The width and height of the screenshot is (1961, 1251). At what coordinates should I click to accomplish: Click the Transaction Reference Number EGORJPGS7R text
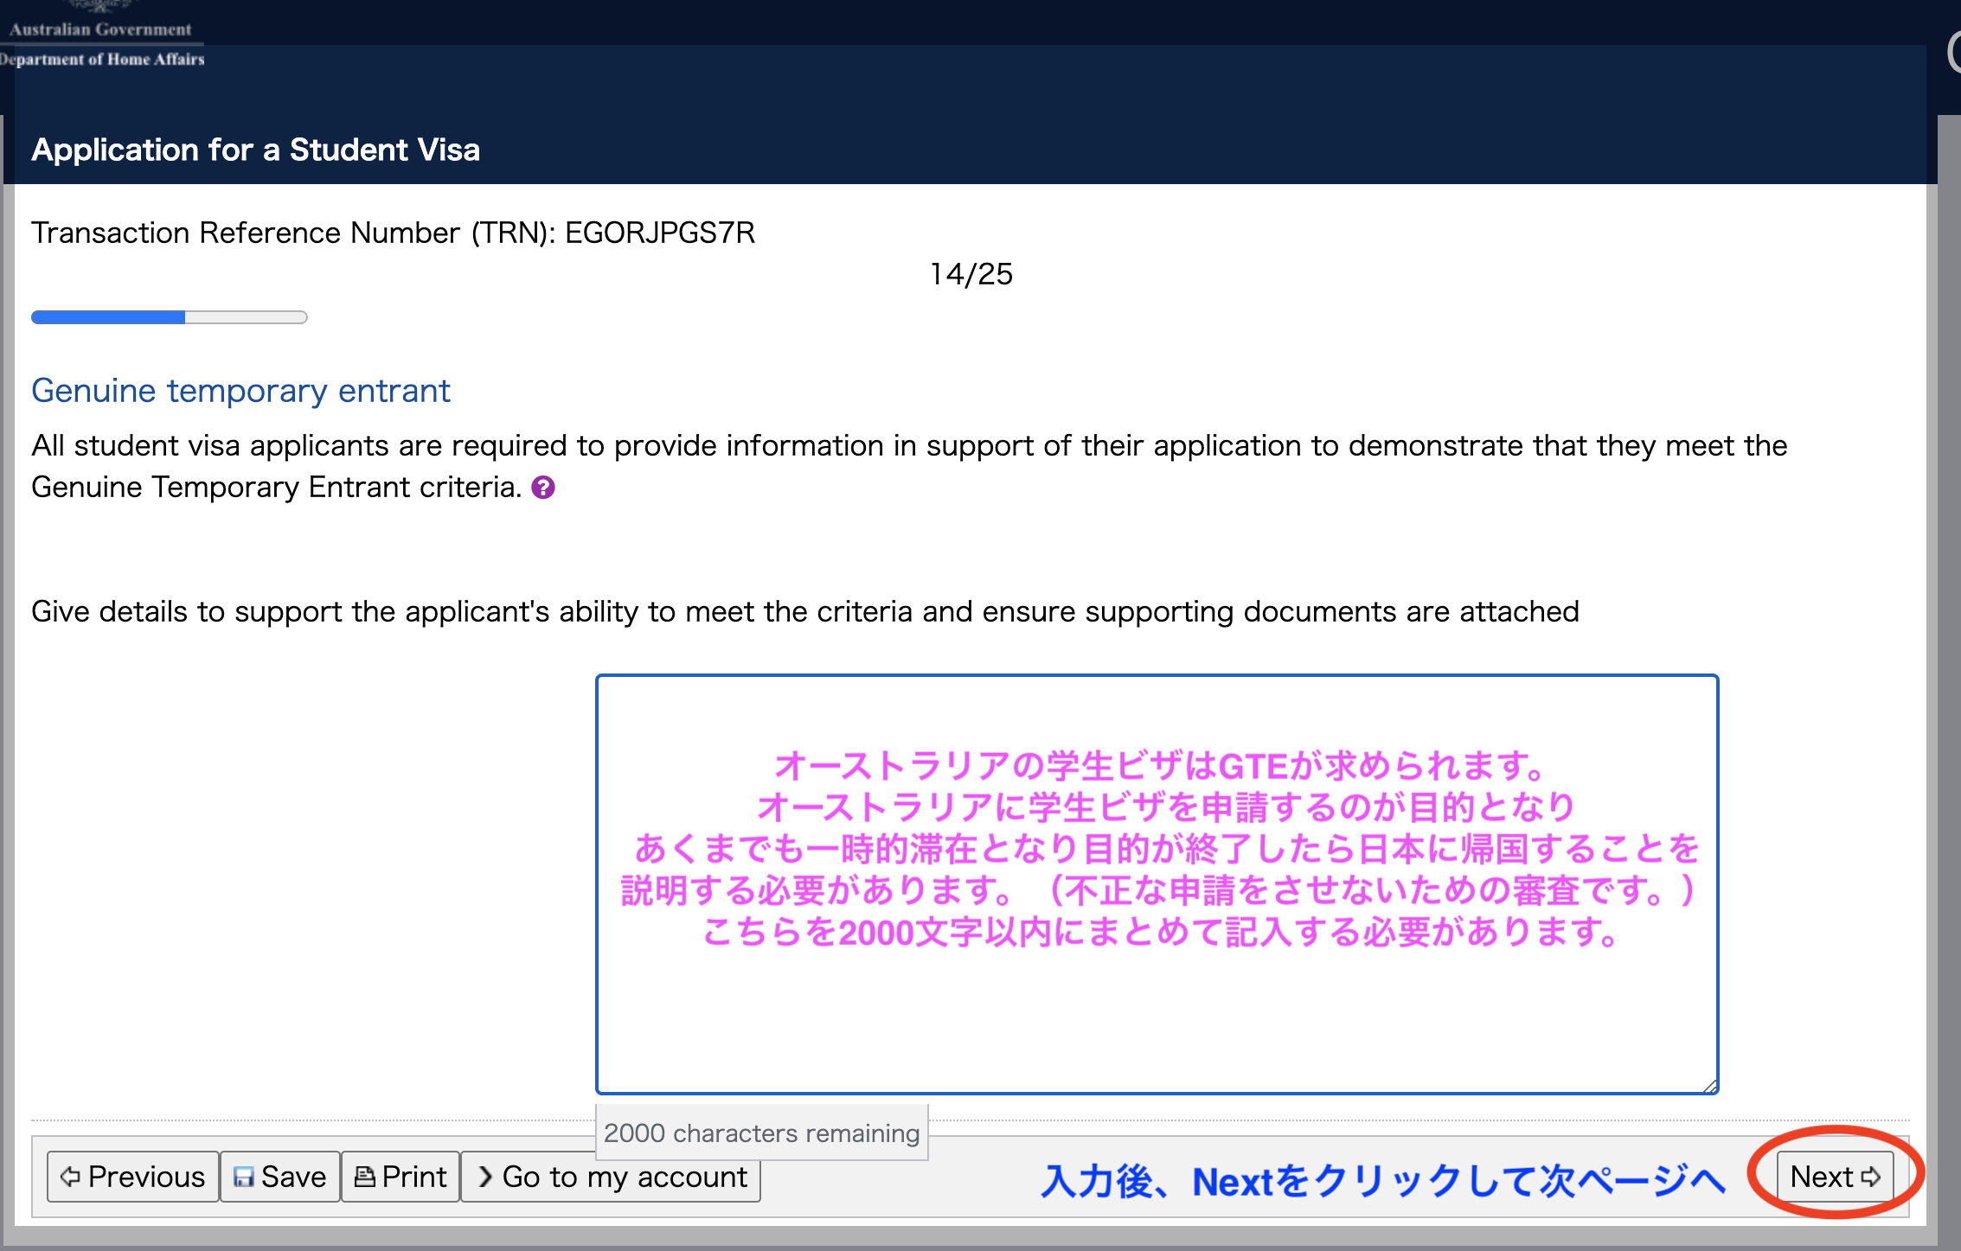393,233
